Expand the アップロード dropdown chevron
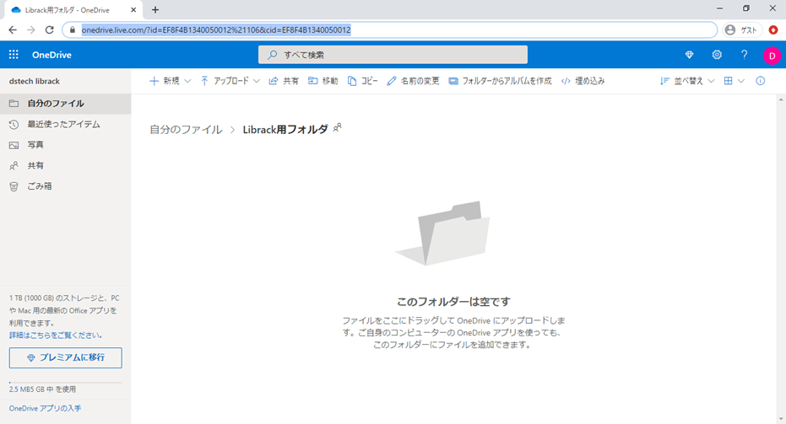 tap(257, 81)
